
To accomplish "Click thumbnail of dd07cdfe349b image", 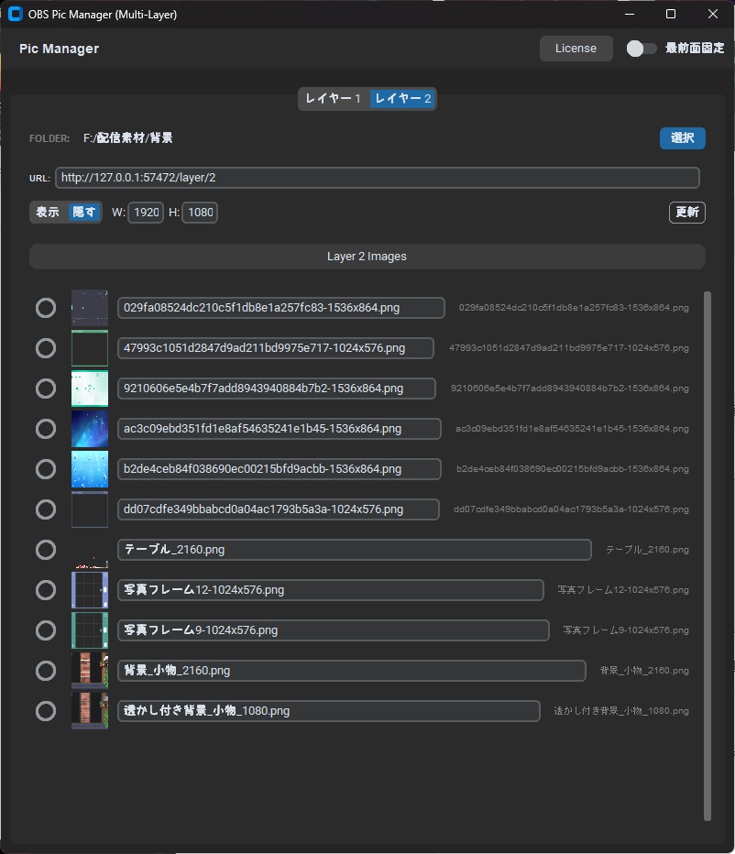I will coord(90,509).
